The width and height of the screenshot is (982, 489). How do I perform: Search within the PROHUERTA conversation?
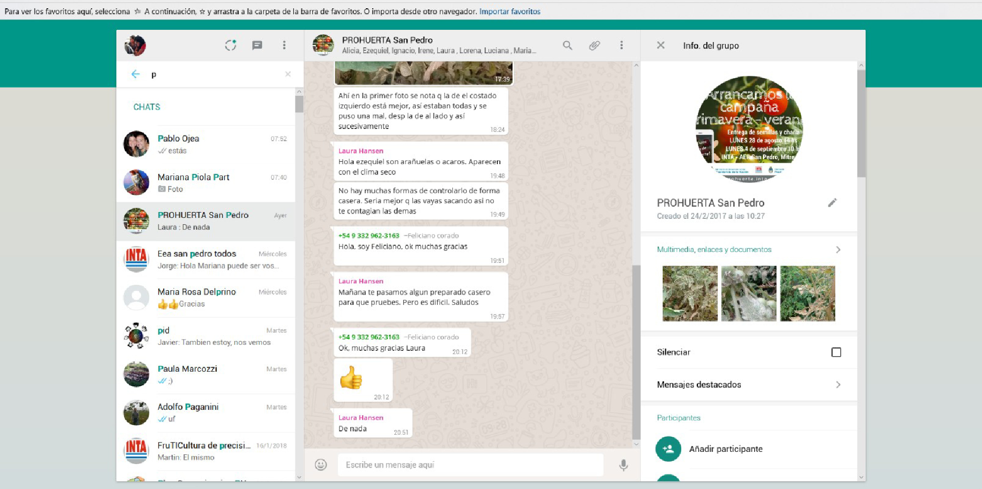click(x=567, y=45)
